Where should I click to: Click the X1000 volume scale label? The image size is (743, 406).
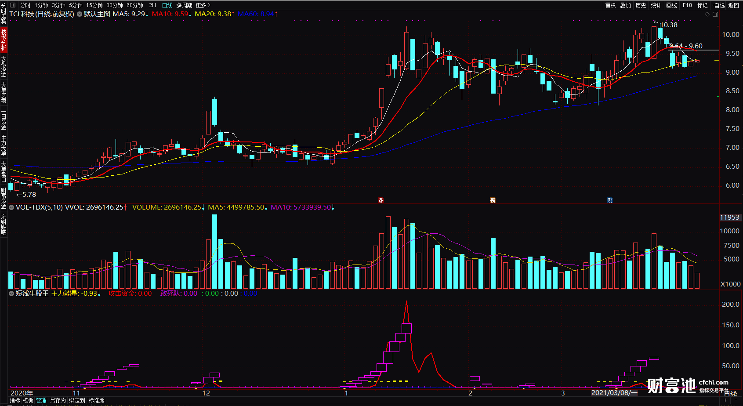pyautogui.click(x=730, y=284)
